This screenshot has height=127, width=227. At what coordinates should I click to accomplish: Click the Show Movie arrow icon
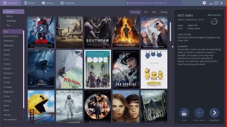tap(214, 113)
